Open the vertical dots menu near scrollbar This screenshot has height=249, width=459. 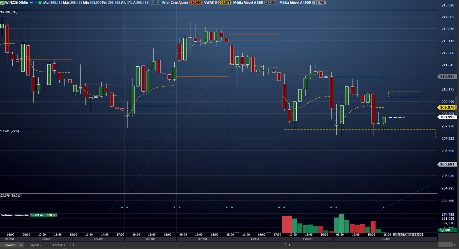pos(285,245)
